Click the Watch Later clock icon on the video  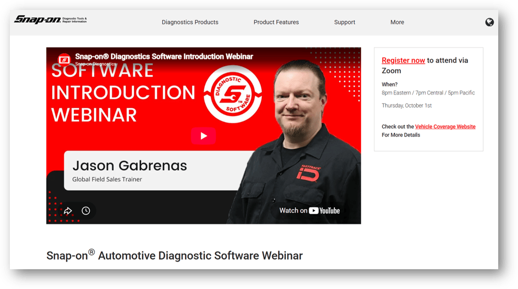pyautogui.click(x=86, y=211)
